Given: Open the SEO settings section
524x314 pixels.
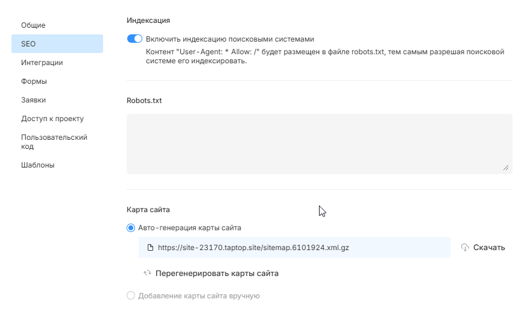Looking at the screenshot, I should click(28, 44).
